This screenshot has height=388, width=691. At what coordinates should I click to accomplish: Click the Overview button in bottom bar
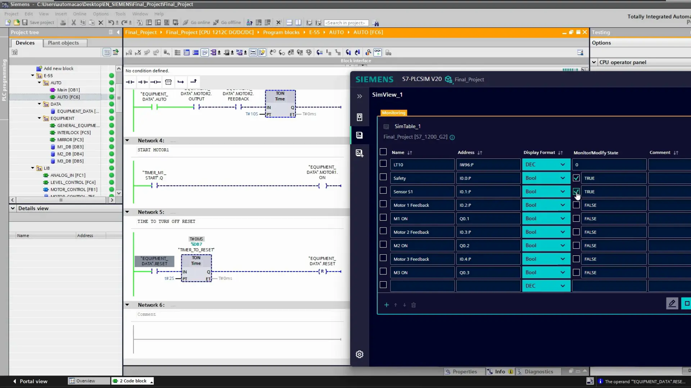click(89, 381)
